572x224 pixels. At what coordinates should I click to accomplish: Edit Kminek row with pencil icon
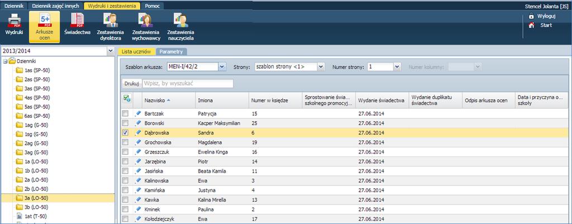tap(137, 209)
